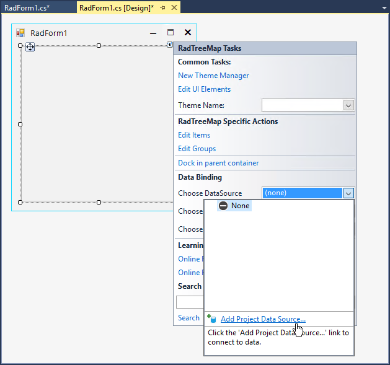
Task: Click the RadTreeMap move handle icon
Action: [30, 46]
